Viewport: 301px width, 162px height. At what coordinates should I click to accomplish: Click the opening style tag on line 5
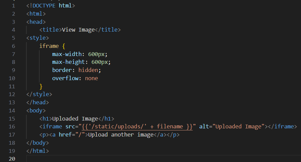(37, 38)
